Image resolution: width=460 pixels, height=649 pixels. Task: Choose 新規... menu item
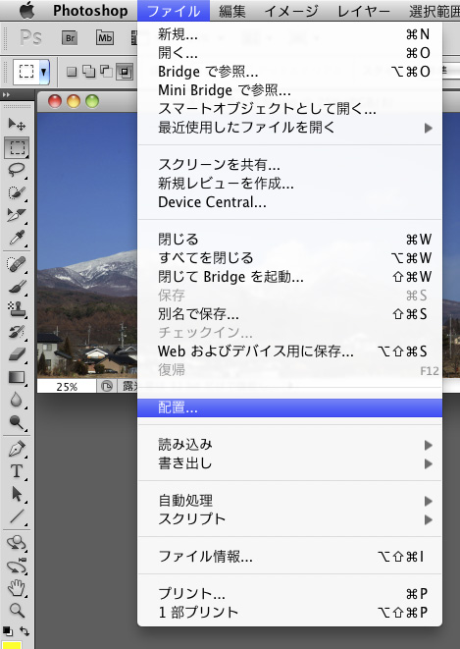(289, 34)
